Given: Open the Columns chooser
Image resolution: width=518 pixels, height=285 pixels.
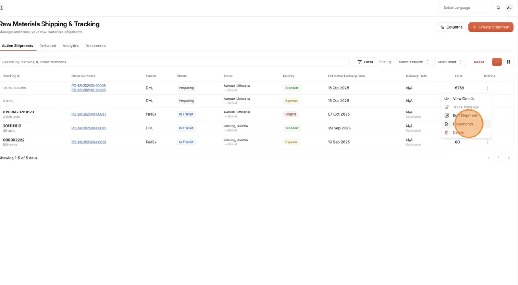Looking at the screenshot, I should pyautogui.click(x=451, y=27).
